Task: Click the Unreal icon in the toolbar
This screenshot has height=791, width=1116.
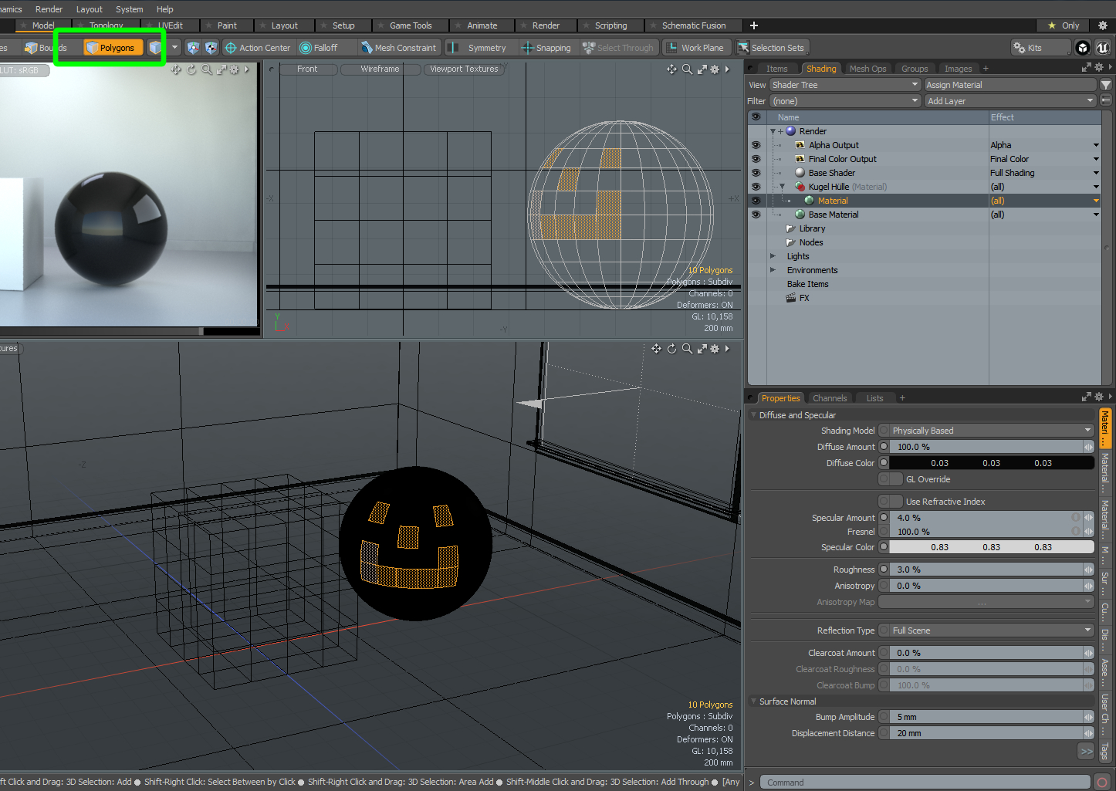Action: (x=1102, y=48)
